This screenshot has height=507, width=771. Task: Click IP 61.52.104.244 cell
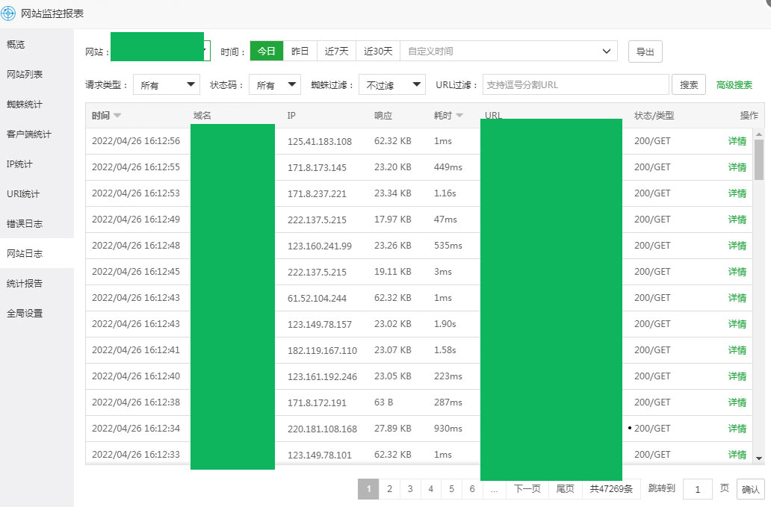pyautogui.click(x=318, y=298)
